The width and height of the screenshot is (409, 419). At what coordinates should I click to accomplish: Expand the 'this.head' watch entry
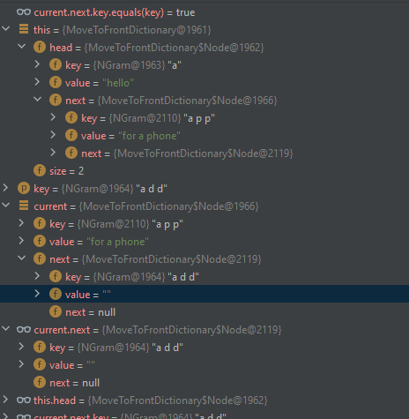click(5, 400)
